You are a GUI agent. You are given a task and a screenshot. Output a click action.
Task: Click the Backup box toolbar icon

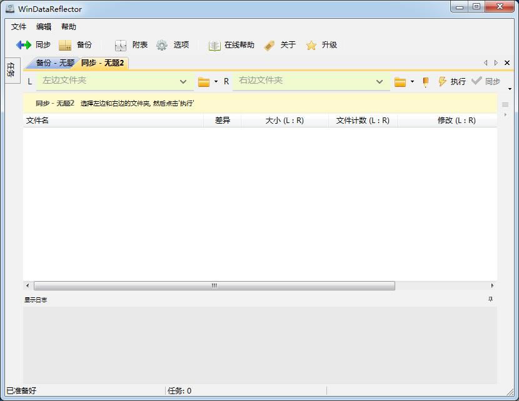click(x=65, y=46)
